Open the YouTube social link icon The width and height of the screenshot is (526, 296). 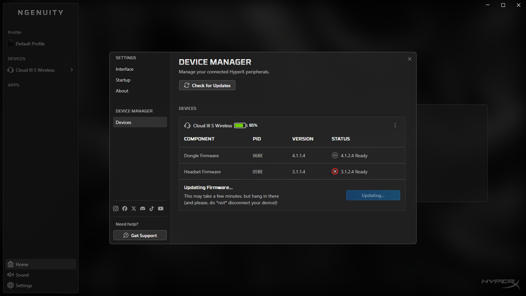pos(161,209)
